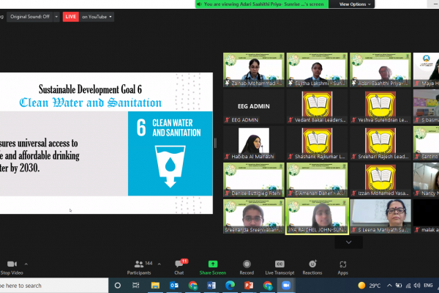Expand the LIVE on YouTube dropdown
Image resolution: width=439 pixels, height=293 pixels.
(x=112, y=16)
